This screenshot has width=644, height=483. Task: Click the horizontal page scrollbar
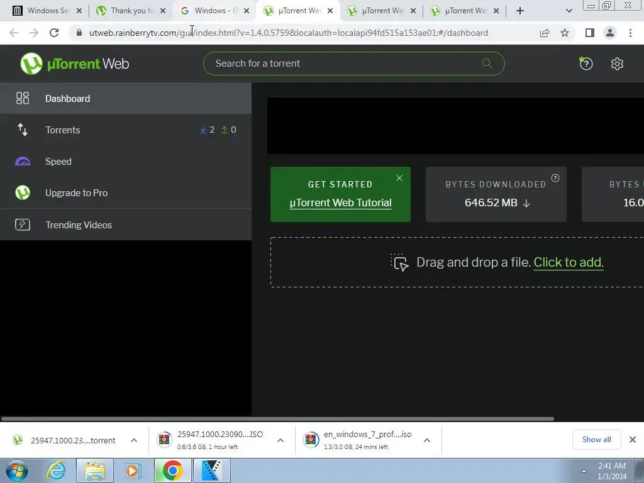tap(277, 419)
